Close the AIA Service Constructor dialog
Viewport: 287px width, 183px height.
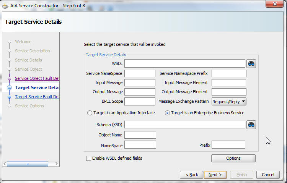(x=274, y=4)
